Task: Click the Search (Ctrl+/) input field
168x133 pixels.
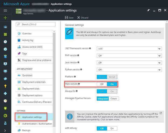Action: point(36,24)
